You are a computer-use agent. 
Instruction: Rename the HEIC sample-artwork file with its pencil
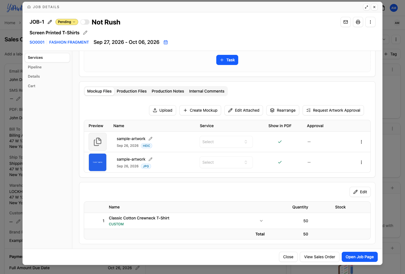click(150, 139)
